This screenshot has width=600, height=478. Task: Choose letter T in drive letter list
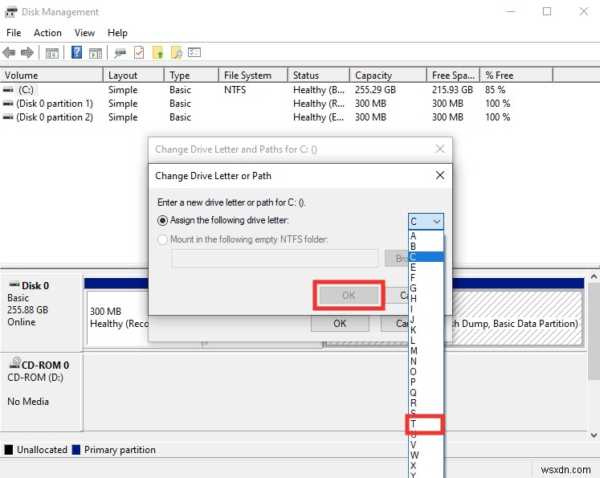click(426, 424)
